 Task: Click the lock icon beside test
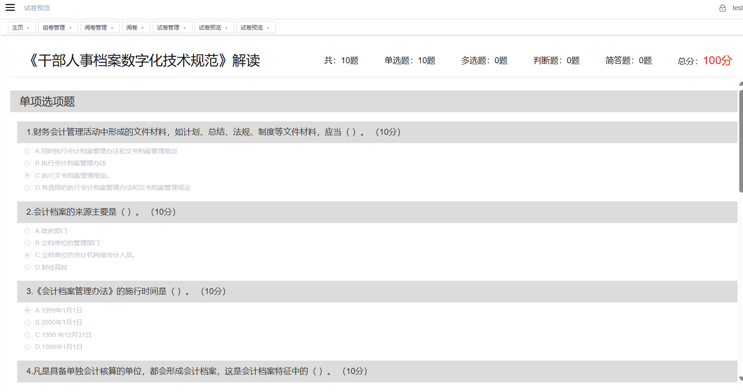coord(723,8)
